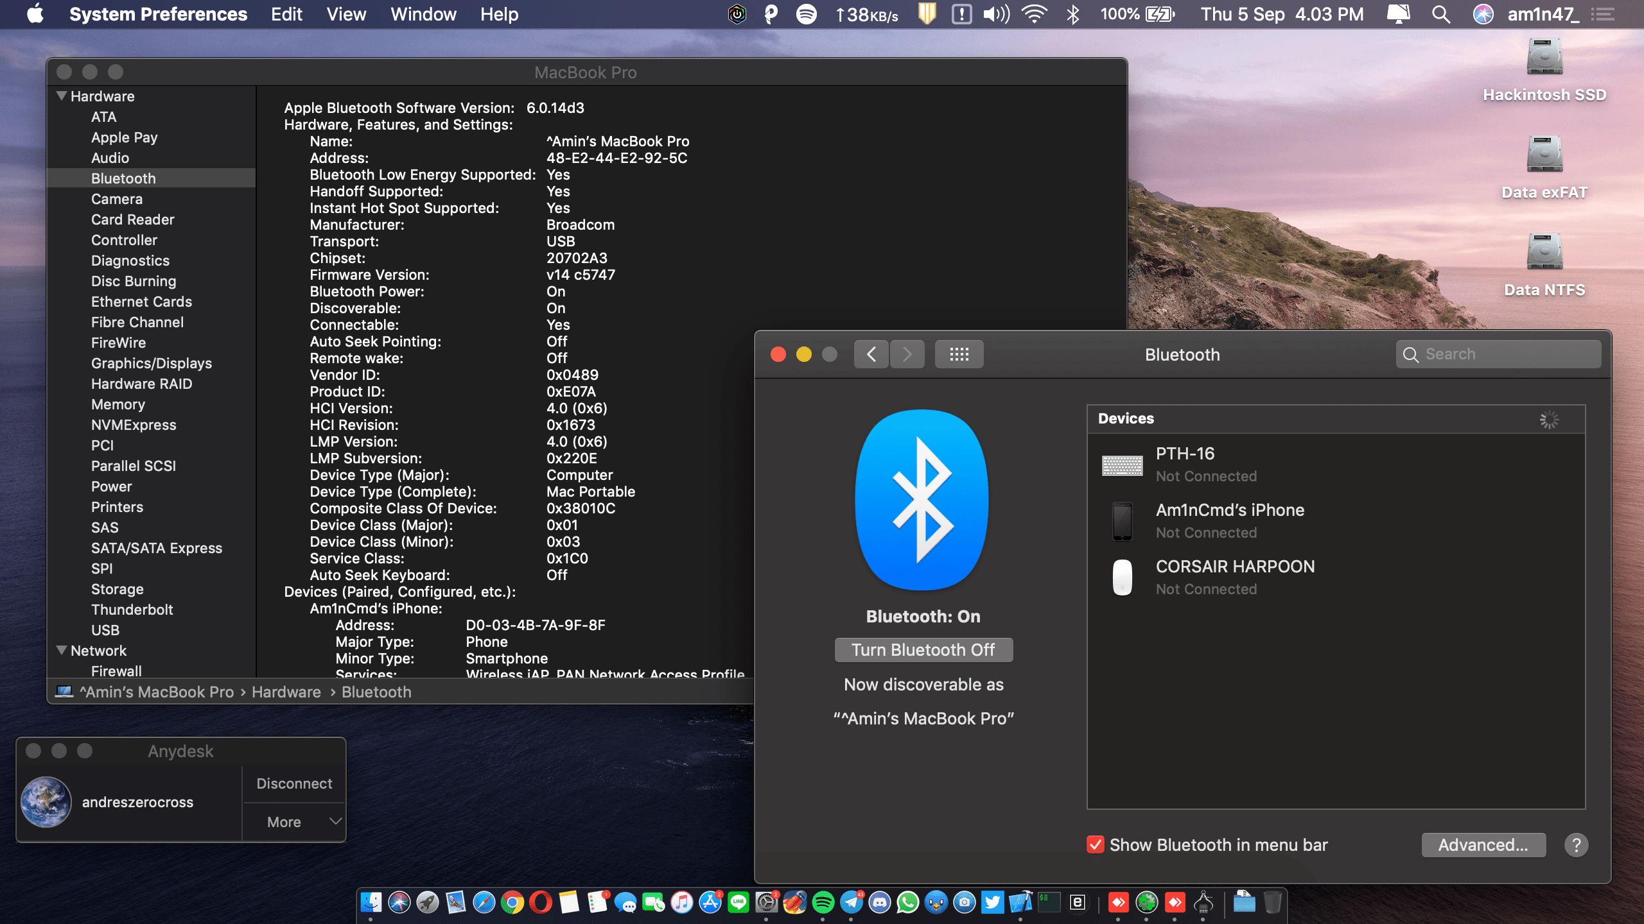
Task: Select Graphics/Displays in hardware list
Action: [152, 363]
